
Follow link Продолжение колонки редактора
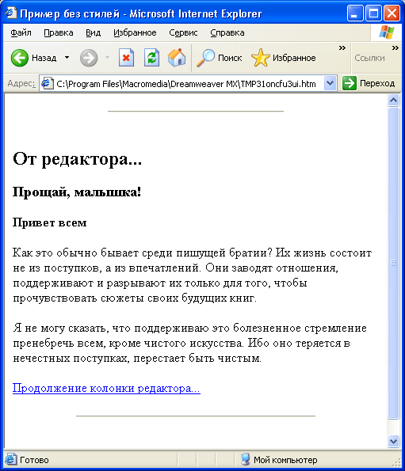(106, 388)
